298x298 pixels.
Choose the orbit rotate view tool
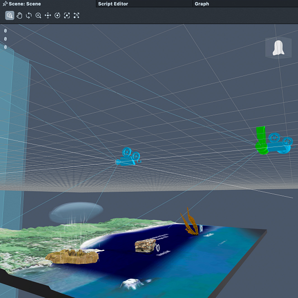point(29,15)
